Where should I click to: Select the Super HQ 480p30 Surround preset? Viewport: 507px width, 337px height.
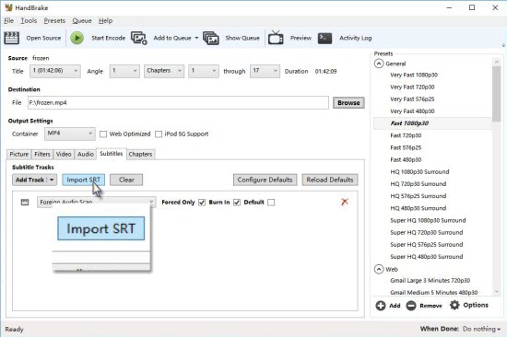point(427,257)
